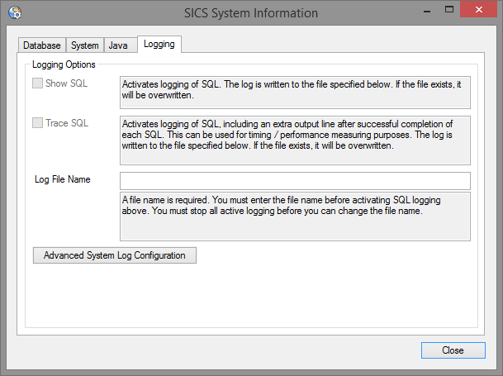The height and width of the screenshot is (376, 503).
Task: Open Advanced System Log Configuration
Action: (114, 255)
